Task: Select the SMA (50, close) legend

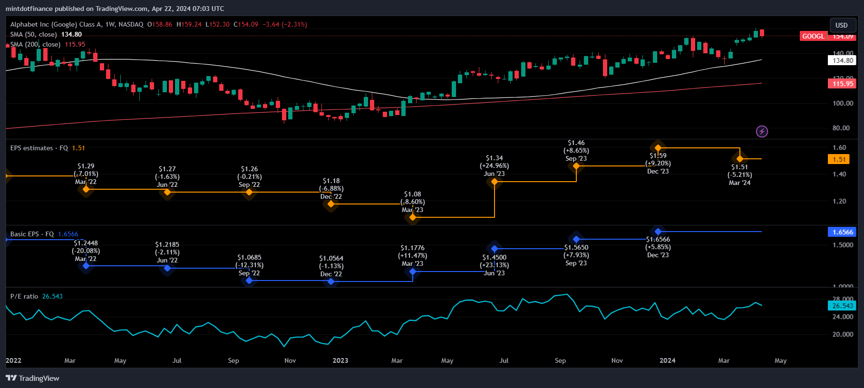Action: pos(33,34)
